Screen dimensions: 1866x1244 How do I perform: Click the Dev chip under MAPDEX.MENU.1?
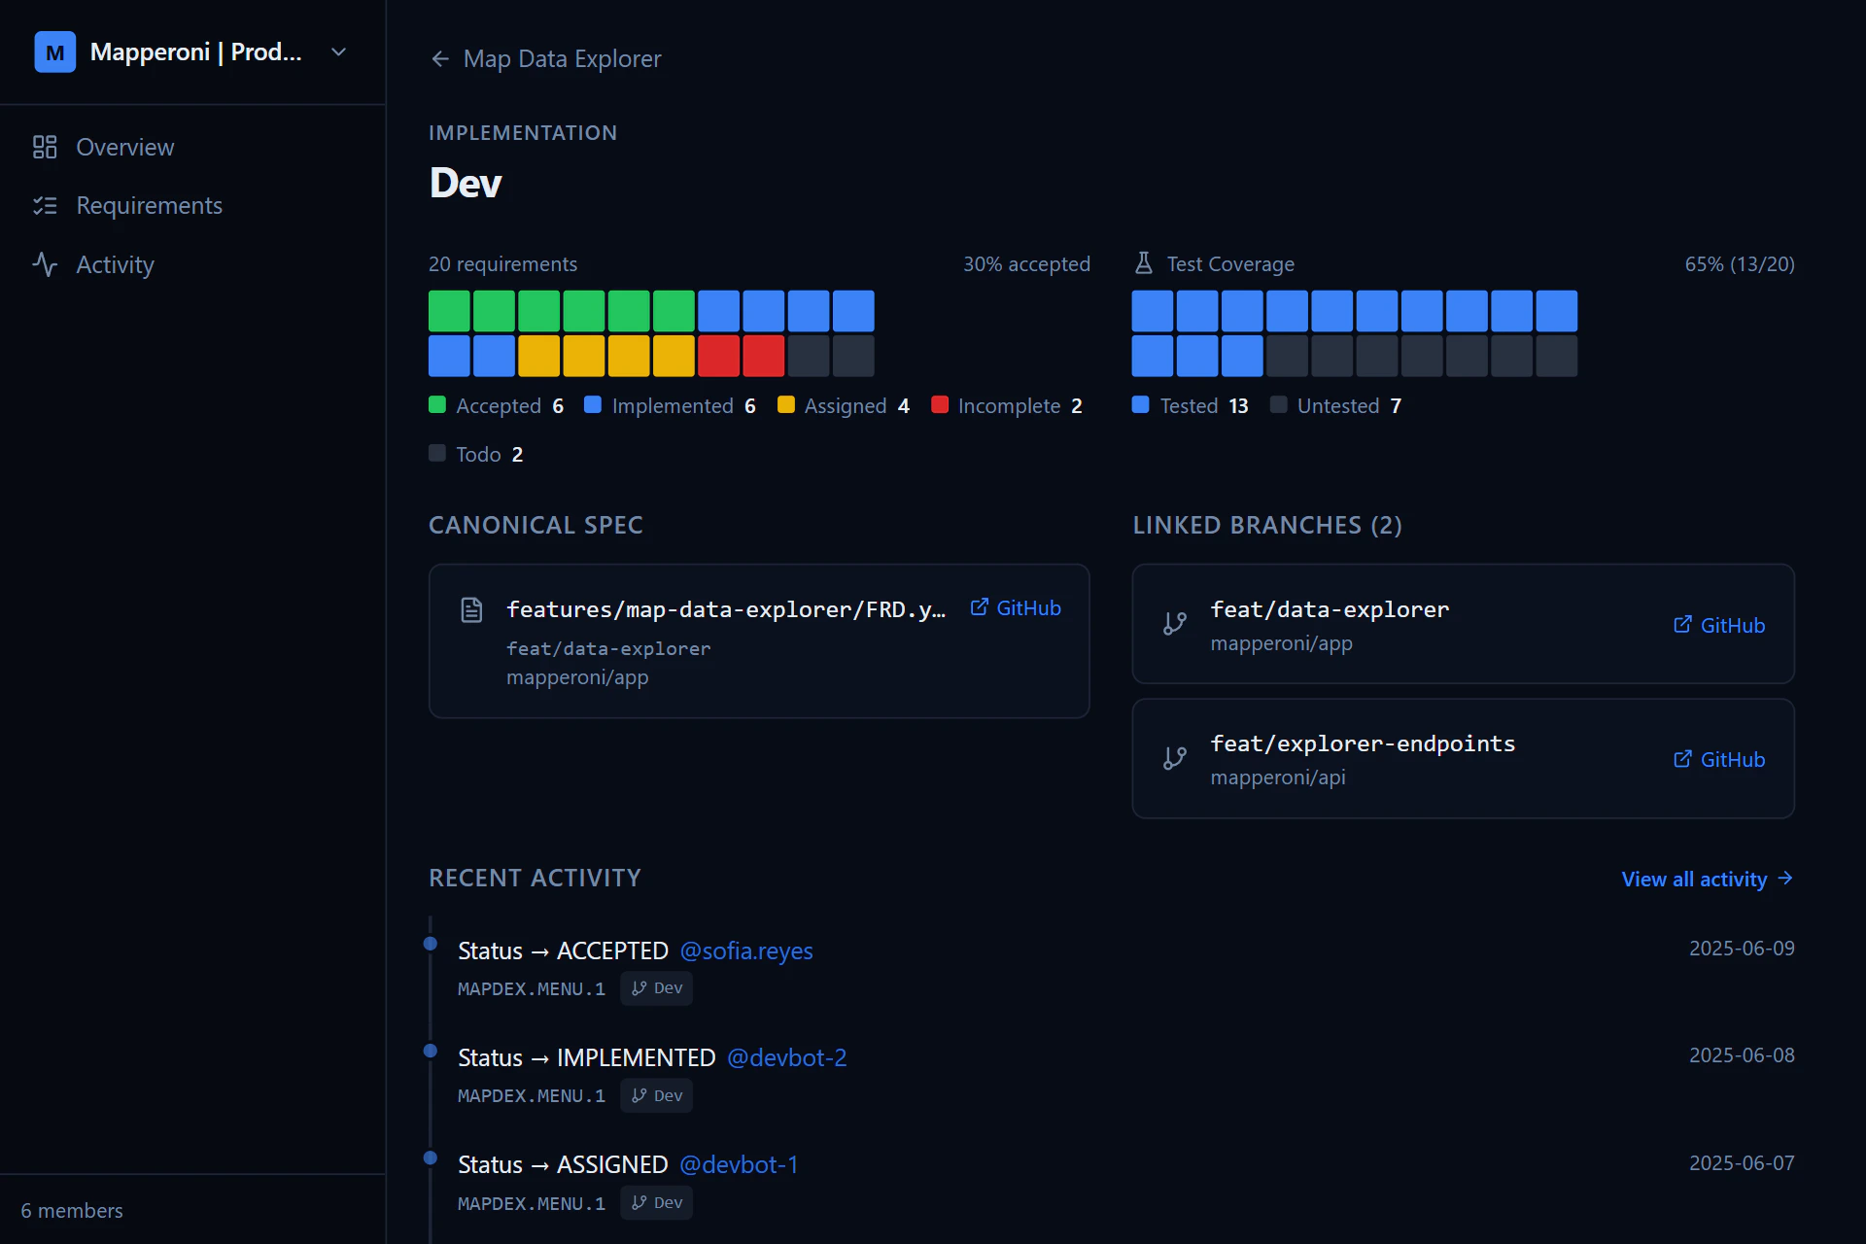point(656,987)
